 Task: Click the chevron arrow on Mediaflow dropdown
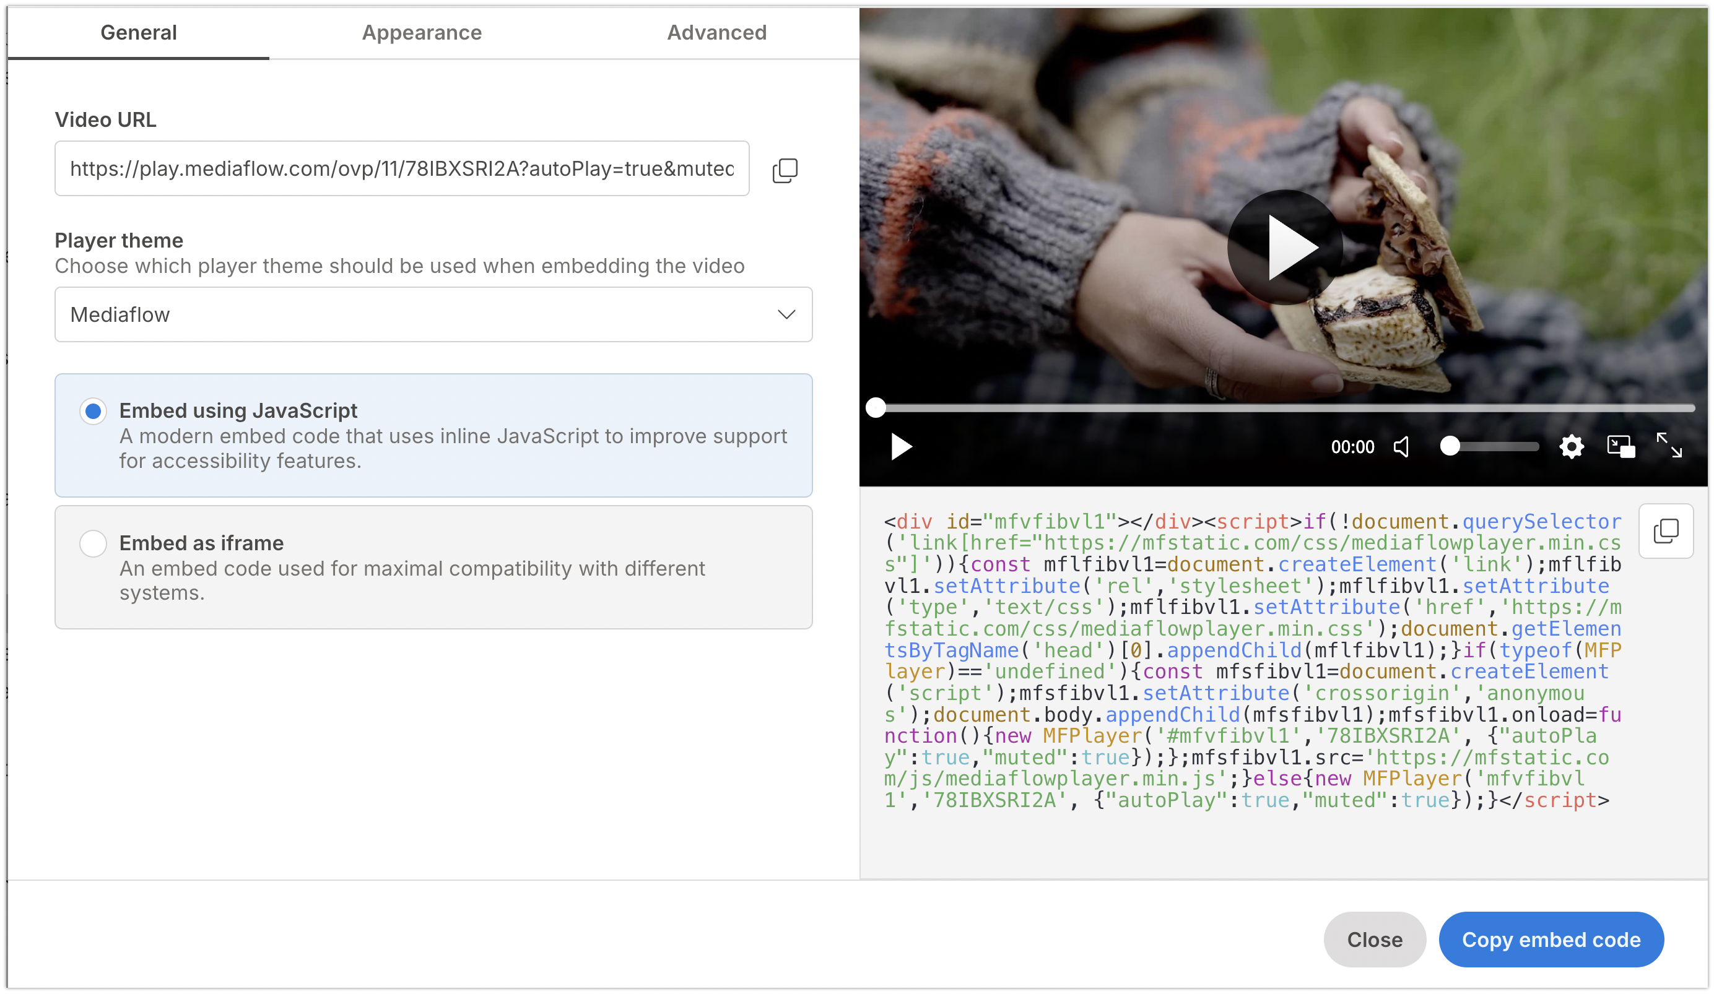point(786,315)
